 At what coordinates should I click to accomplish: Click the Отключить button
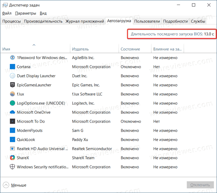pos(200,185)
